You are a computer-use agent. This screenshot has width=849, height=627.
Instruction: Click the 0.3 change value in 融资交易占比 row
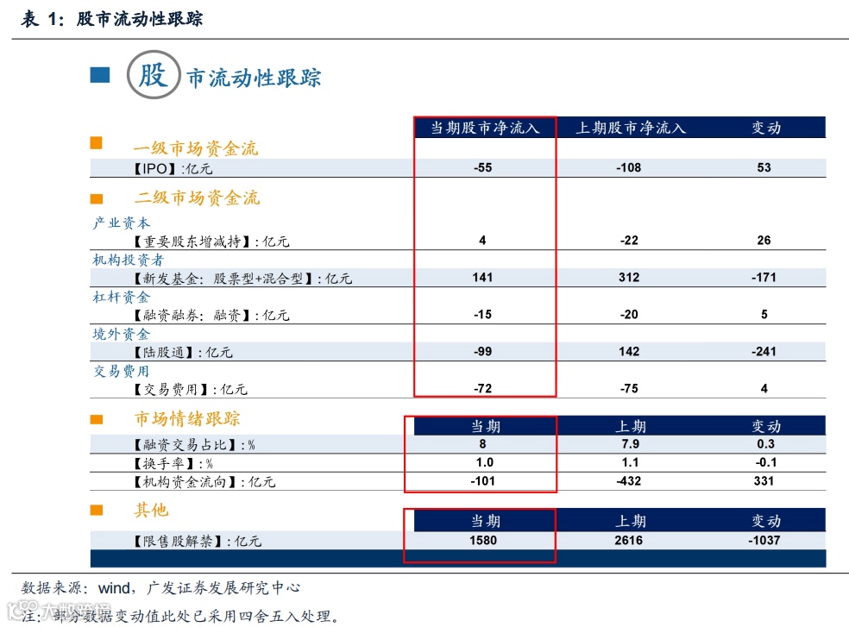(x=765, y=444)
